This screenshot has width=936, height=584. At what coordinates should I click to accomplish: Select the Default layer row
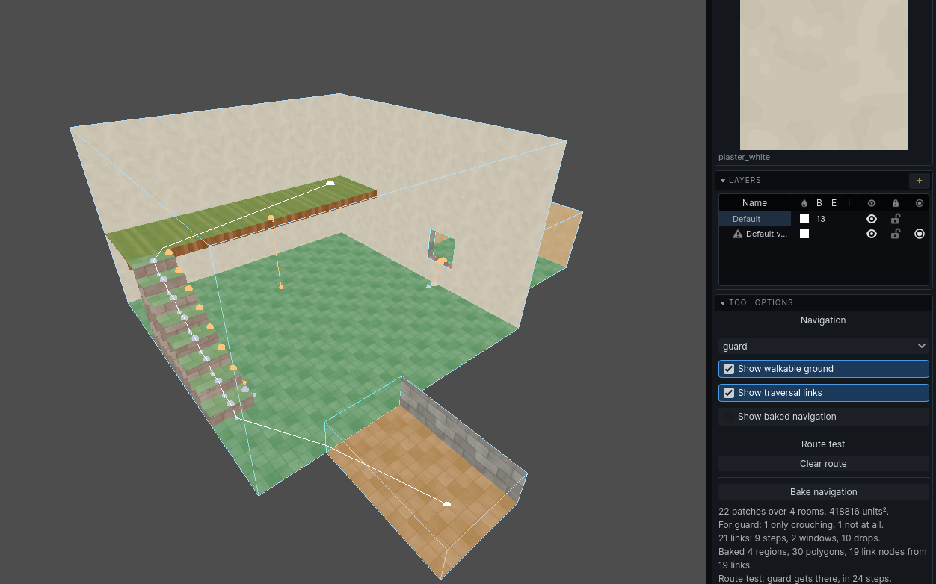tap(824, 219)
